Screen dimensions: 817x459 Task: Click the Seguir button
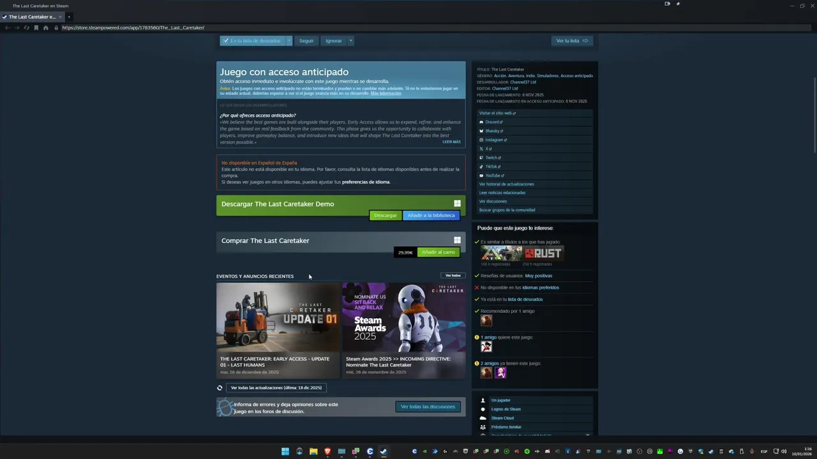pos(306,41)
